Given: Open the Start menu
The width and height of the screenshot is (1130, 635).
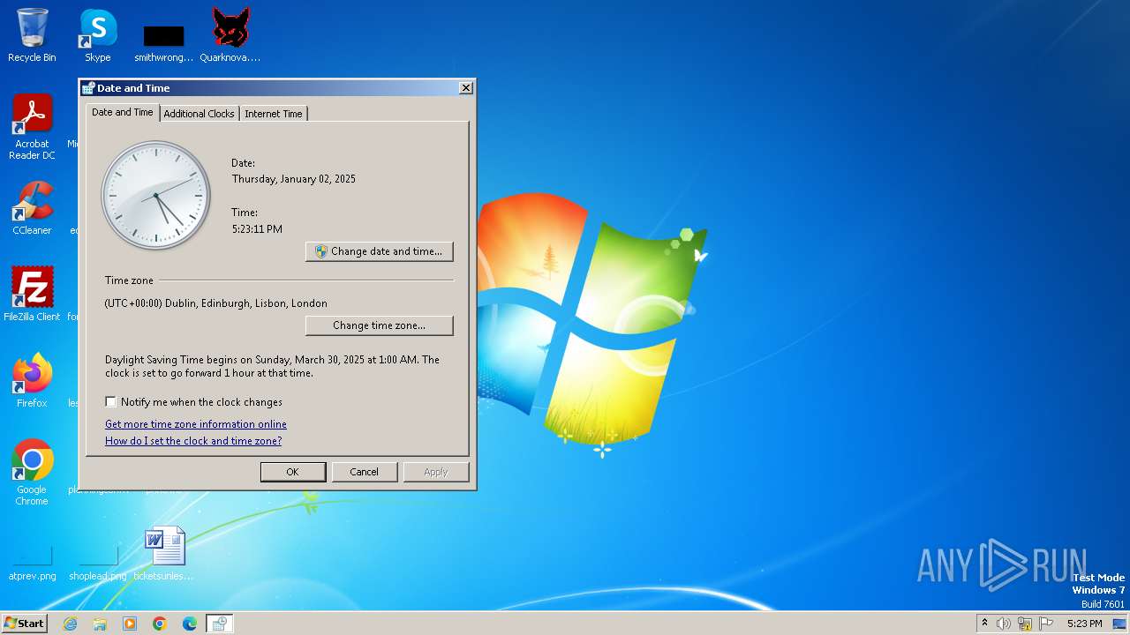Looking at the screenshot, I should 25,624.
